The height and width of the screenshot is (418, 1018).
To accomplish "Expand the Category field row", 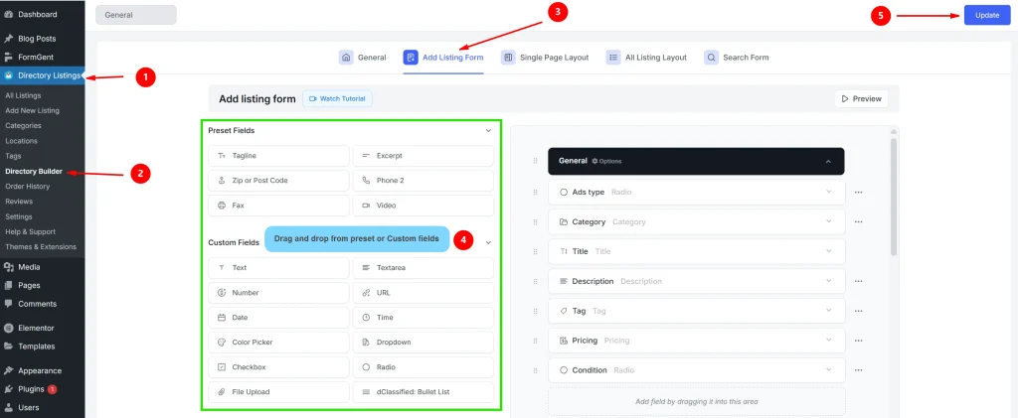I will click(828, 221).
